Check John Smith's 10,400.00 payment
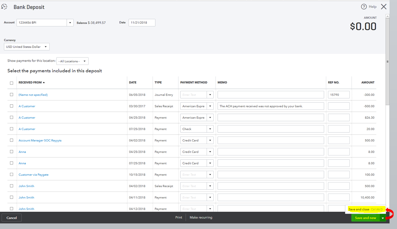397x229 pixels. point(11,197)
